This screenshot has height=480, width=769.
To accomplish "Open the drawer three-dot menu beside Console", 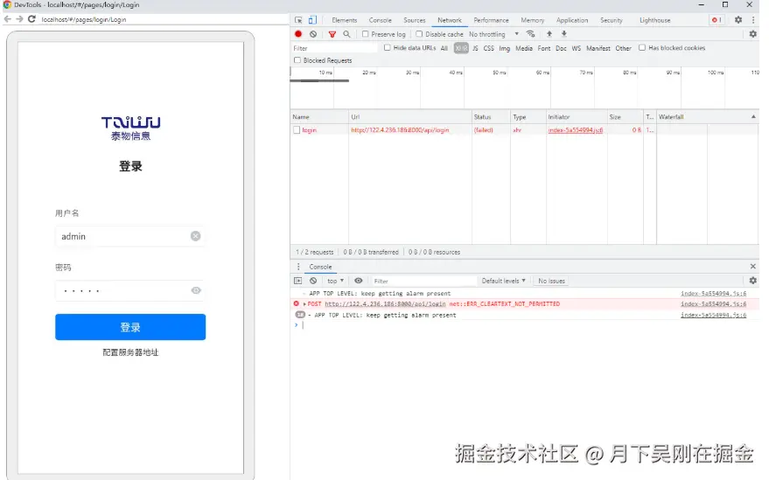I will [x=298, y=267].
